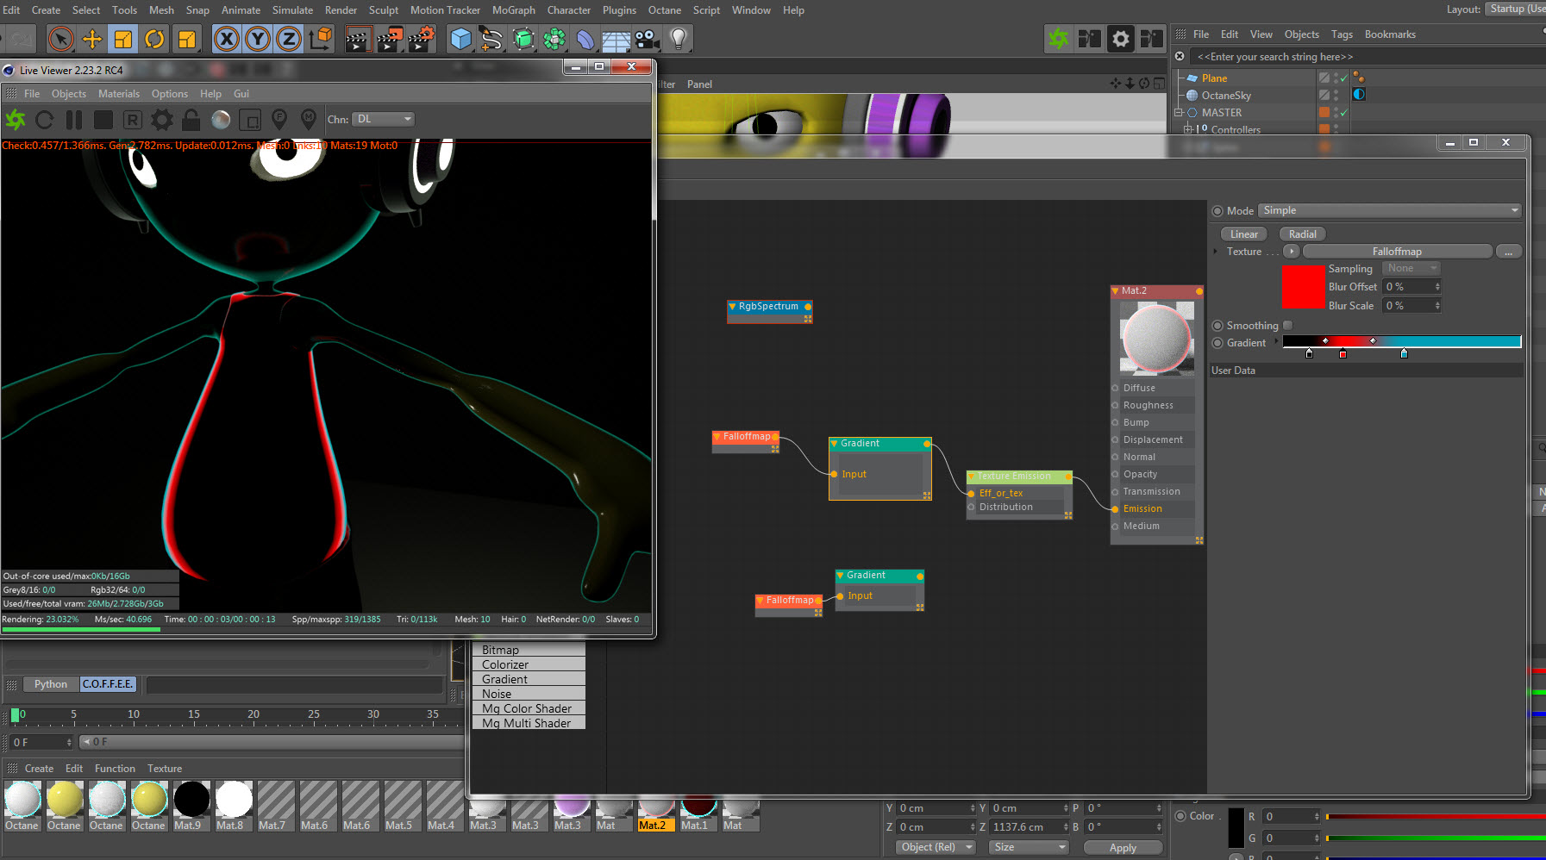
Task: Click the Linear gradient button
Action: click(x=1243, y=234)
